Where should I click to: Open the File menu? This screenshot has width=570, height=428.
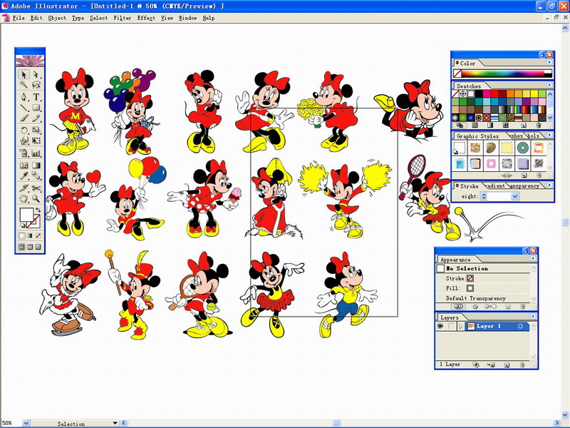(19, 18)
